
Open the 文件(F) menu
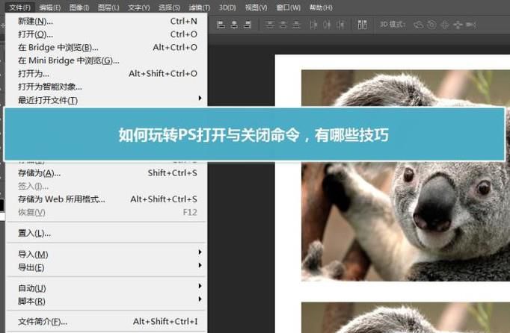20,7
